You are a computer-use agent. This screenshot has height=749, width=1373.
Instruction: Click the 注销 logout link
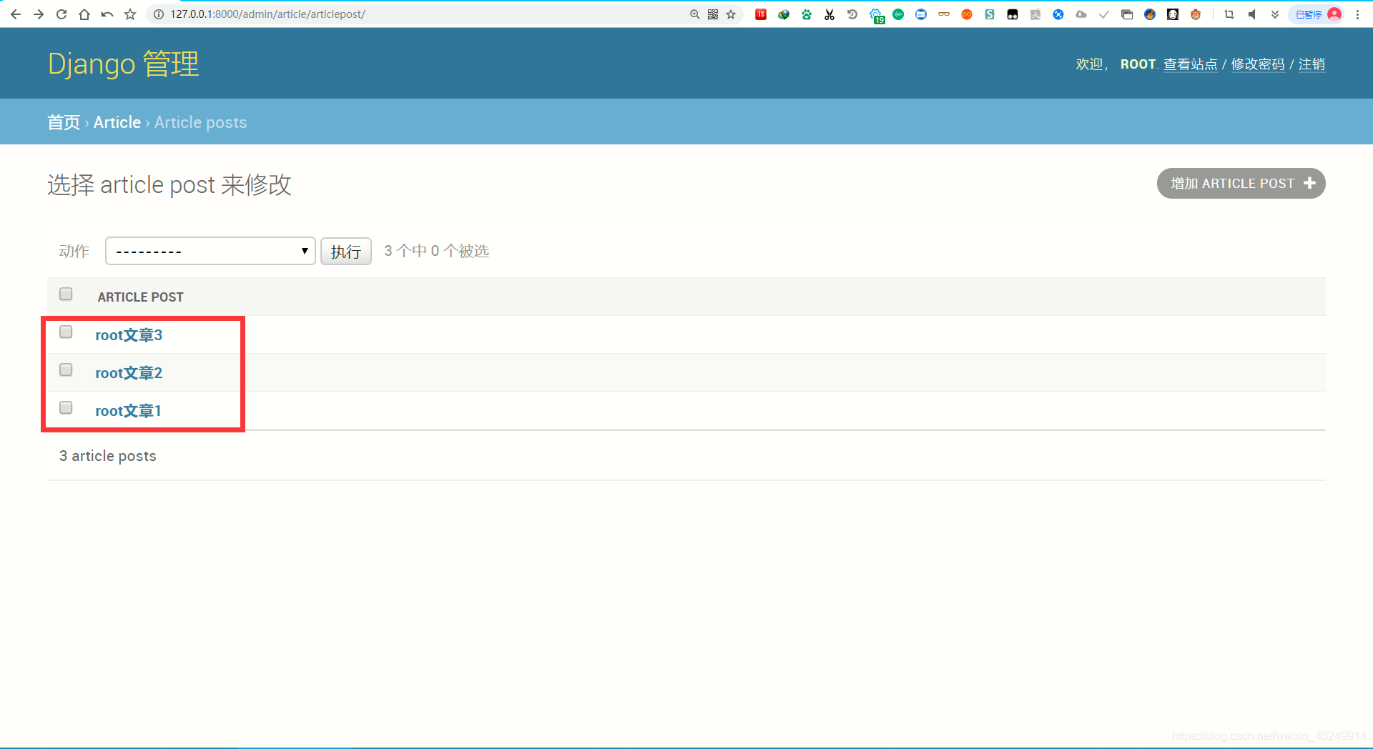pyautogui.click(x=1312, y=64)
